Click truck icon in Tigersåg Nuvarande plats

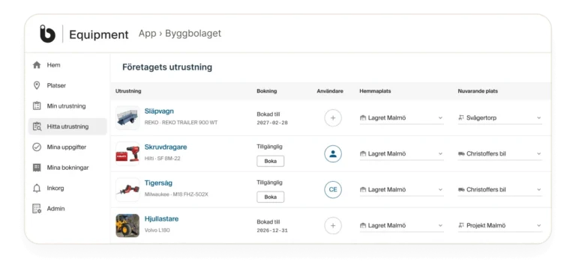[x=461, y=190]
